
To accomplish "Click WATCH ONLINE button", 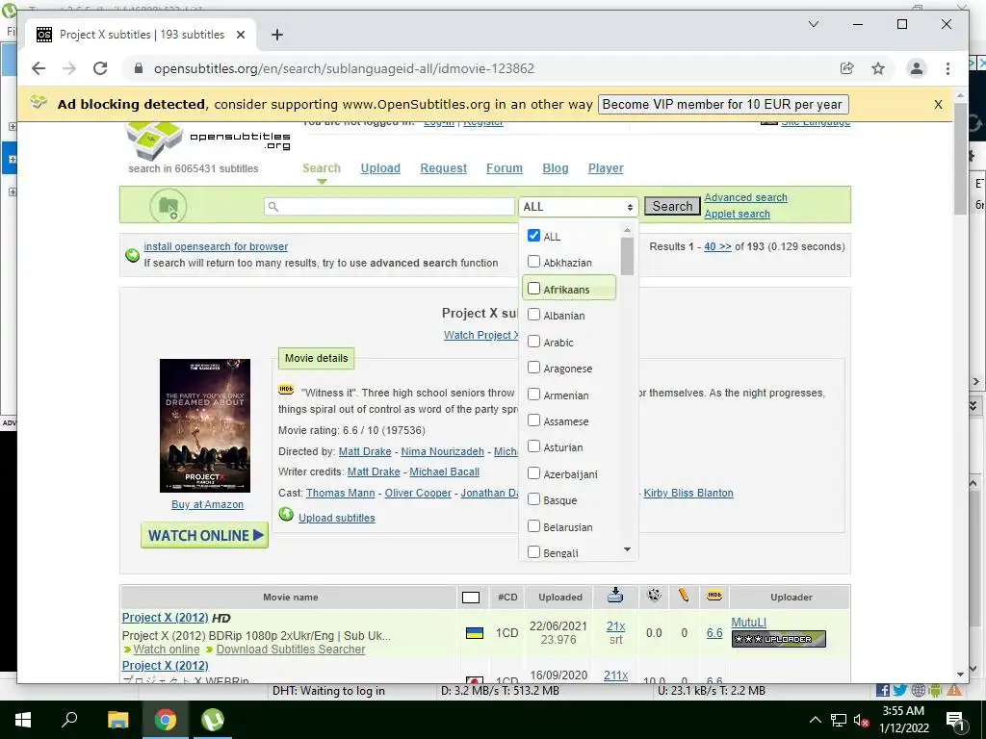I will [204, 535].
